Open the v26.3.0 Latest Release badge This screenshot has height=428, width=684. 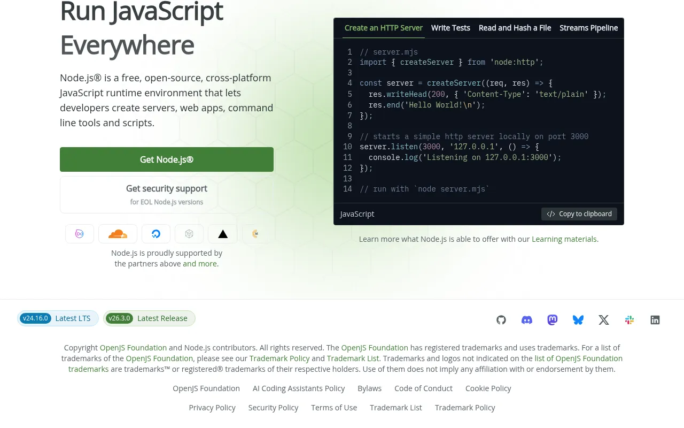tap(149, 318)
